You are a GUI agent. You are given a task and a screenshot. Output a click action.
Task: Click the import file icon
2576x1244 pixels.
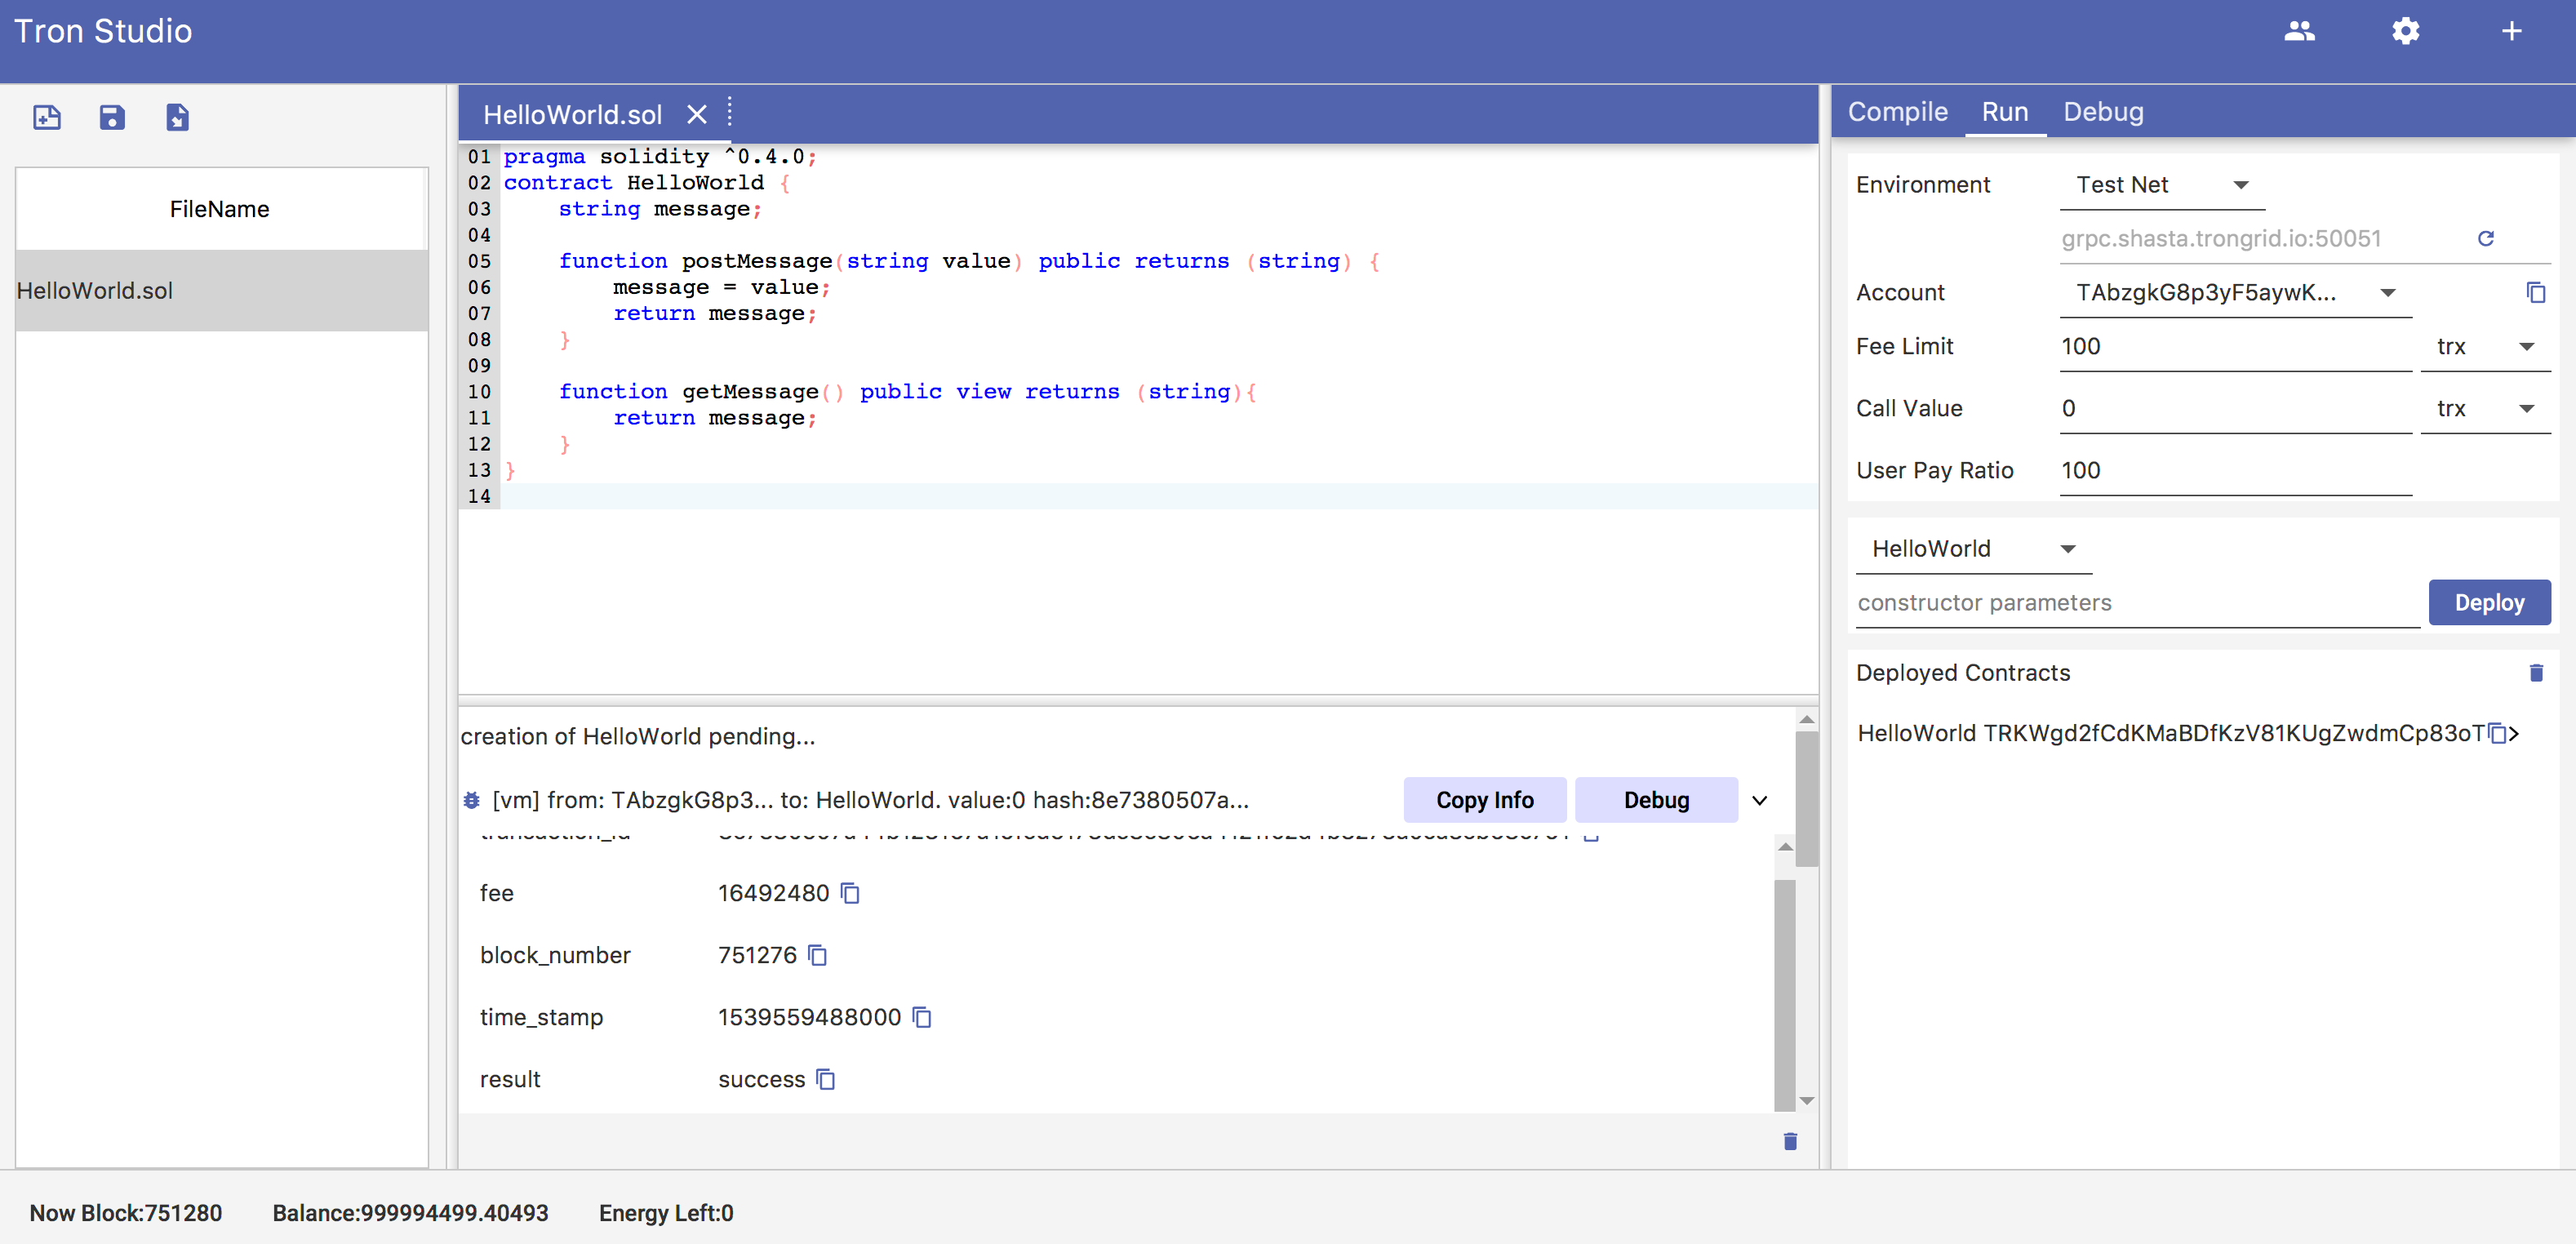177,117
